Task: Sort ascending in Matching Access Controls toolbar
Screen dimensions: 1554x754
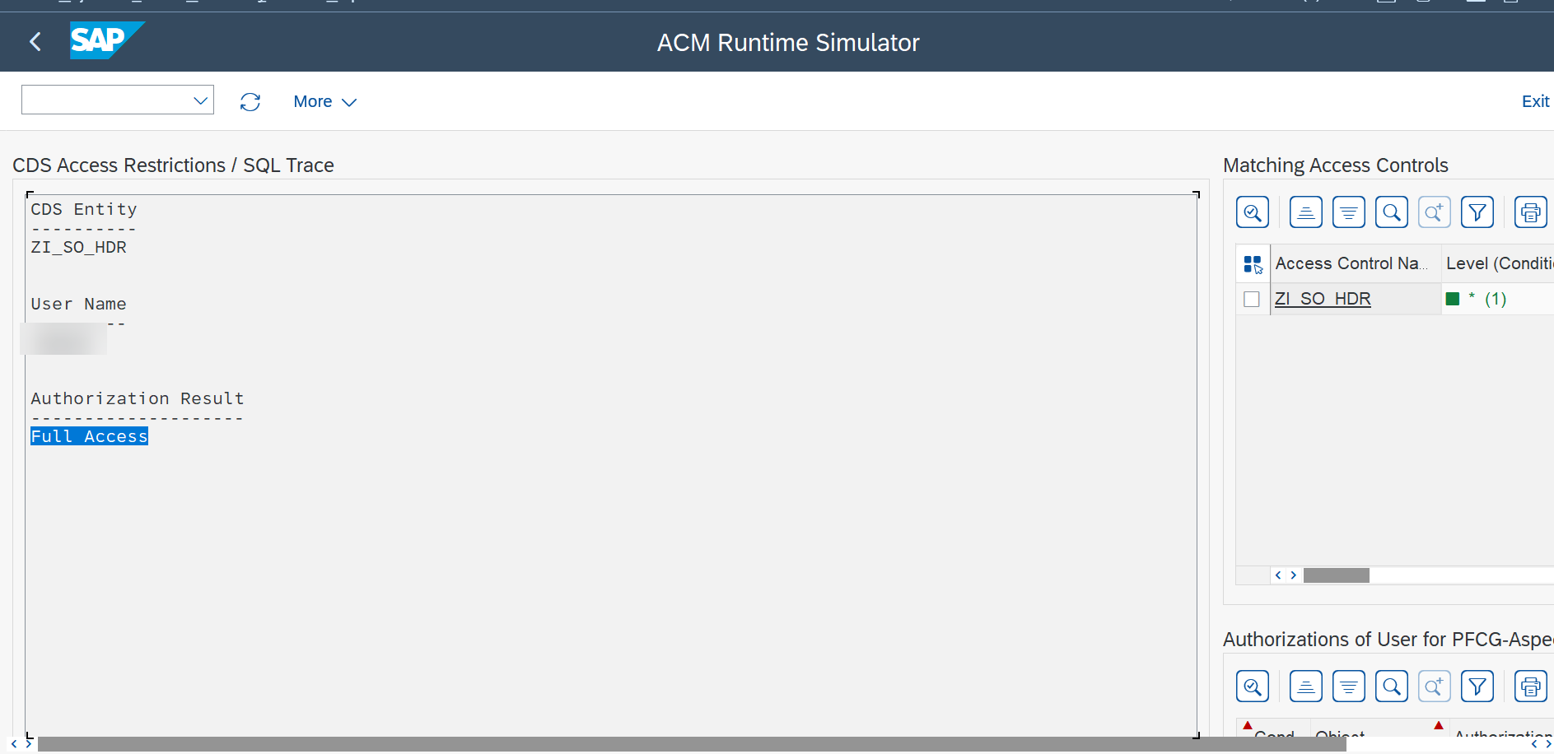Action: click(x=1305, y=213)
